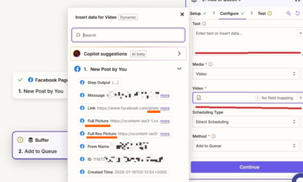Open the Media dropdown showing Video
The image size is (303, 182).
point(246,74)
